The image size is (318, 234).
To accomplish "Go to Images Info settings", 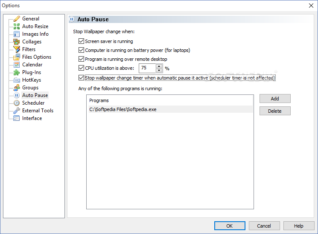I will (x=35, y=34).
